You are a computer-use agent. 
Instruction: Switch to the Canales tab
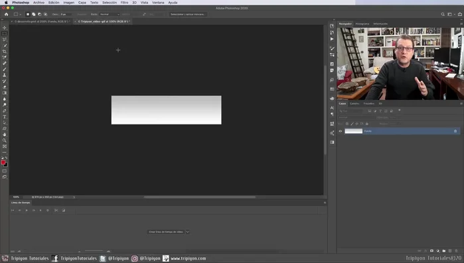click(x=354, y=103)
